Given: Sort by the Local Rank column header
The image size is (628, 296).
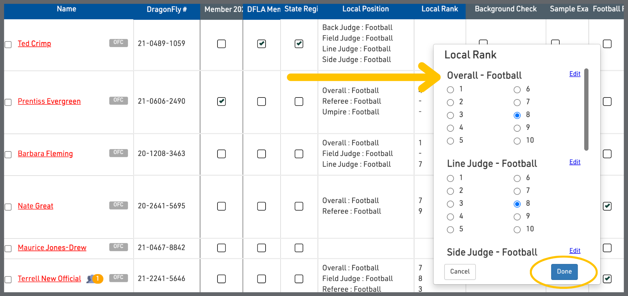Looking at the screenshot, I should (439, 9).
